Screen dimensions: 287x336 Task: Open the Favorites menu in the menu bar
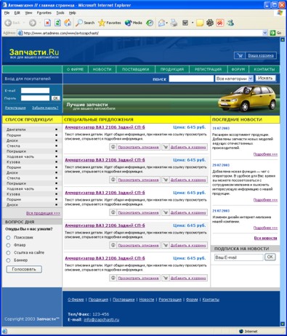[44, 12]
